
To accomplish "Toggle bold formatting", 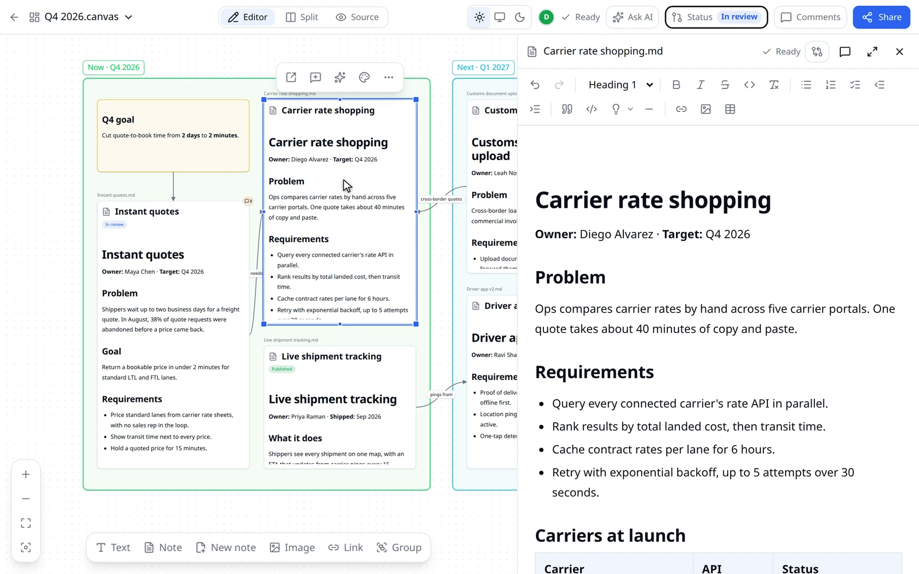I will [x=676, y=85].
